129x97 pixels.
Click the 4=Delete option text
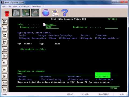[x=53, y=36]
